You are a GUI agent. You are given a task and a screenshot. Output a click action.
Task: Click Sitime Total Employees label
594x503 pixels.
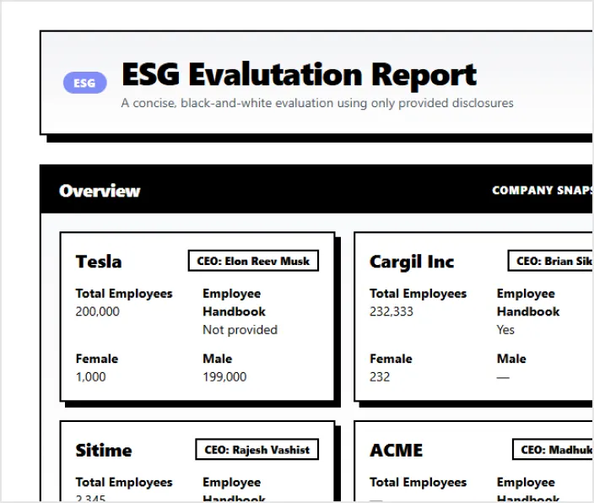point(124,482)
